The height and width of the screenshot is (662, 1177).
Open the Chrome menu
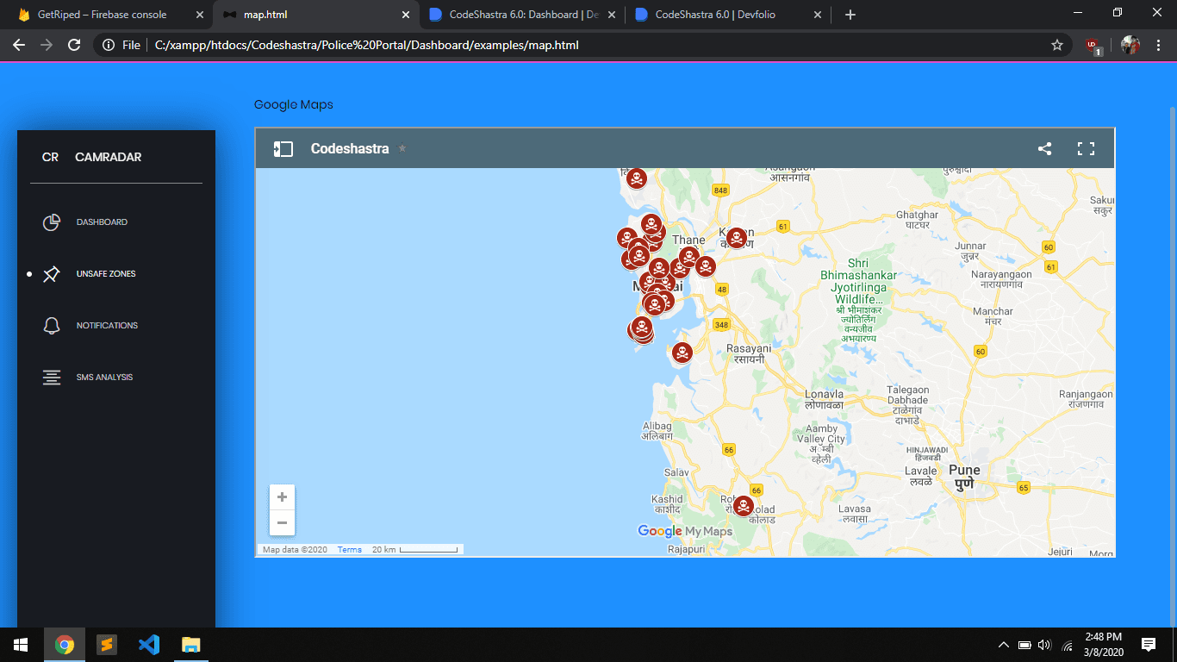click(x=1158, y=45)
